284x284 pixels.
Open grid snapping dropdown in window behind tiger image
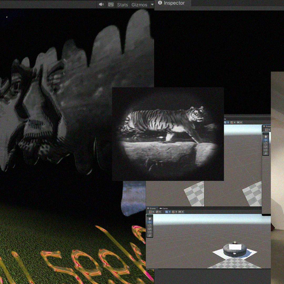[235, 123]
